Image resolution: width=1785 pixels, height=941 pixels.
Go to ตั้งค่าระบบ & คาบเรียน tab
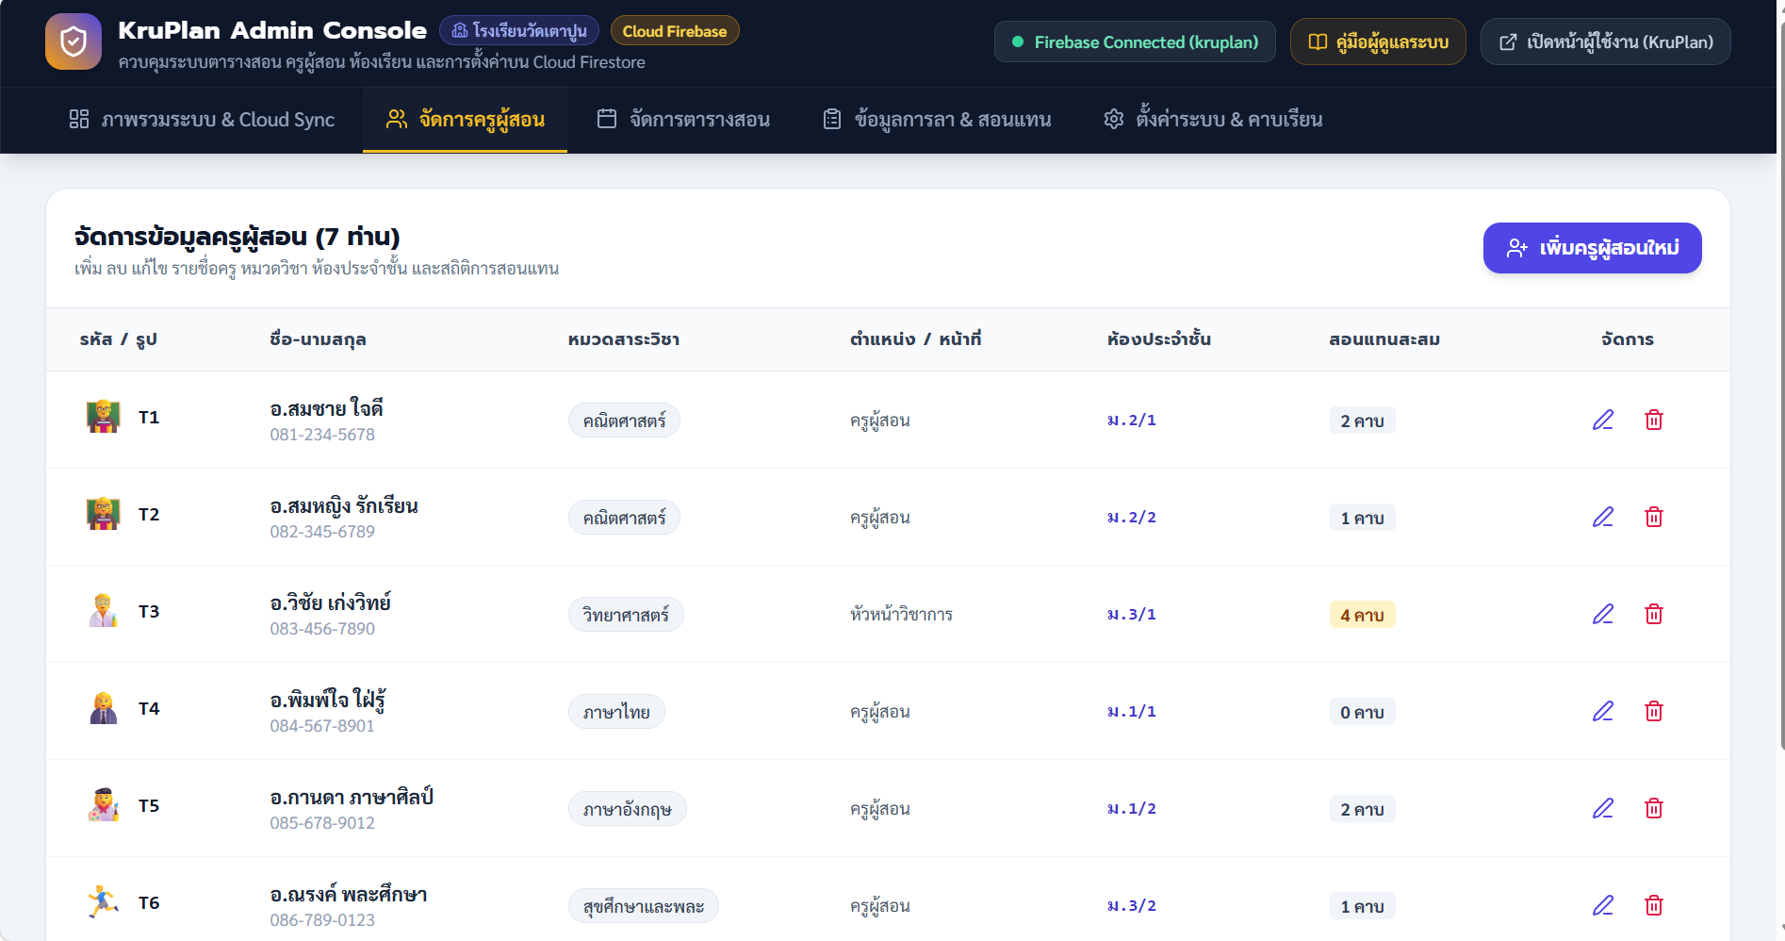pos(1214,120)
